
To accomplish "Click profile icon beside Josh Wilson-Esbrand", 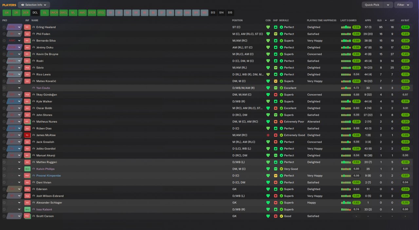I will tap(34, 196).
